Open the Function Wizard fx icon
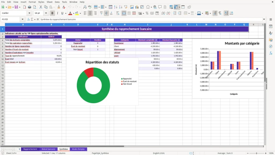Viewport: 275px width, 155px height. (28, 19)
